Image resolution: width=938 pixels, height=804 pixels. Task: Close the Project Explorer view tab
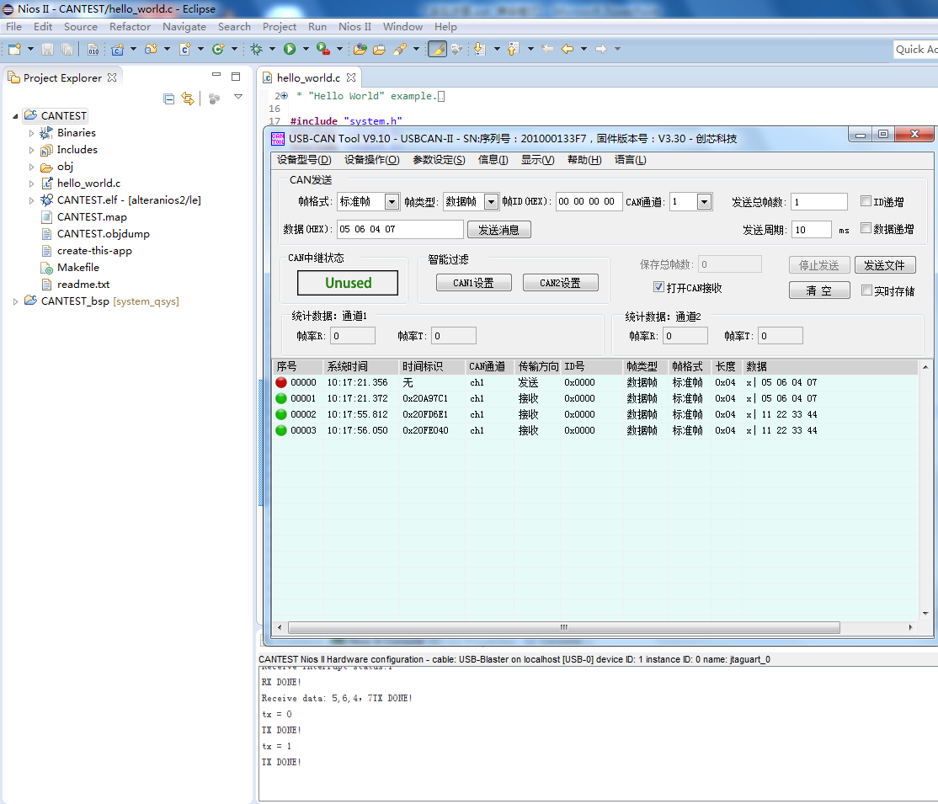coord(112,77)
